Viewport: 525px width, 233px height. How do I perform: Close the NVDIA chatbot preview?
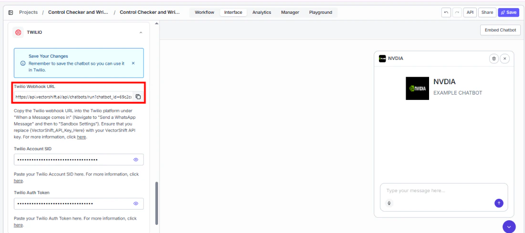coord(504,58)
